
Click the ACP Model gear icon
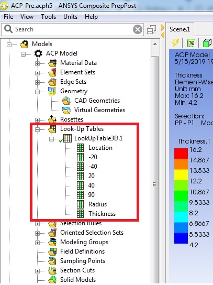[x=38, y=53]
